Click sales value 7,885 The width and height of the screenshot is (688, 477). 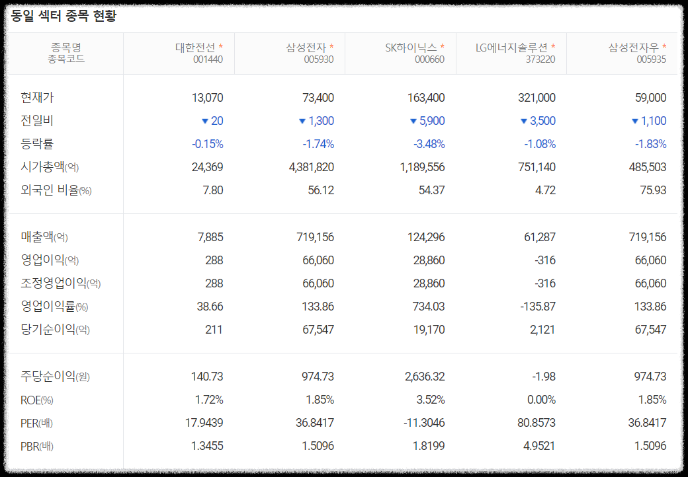coord(210,237)
